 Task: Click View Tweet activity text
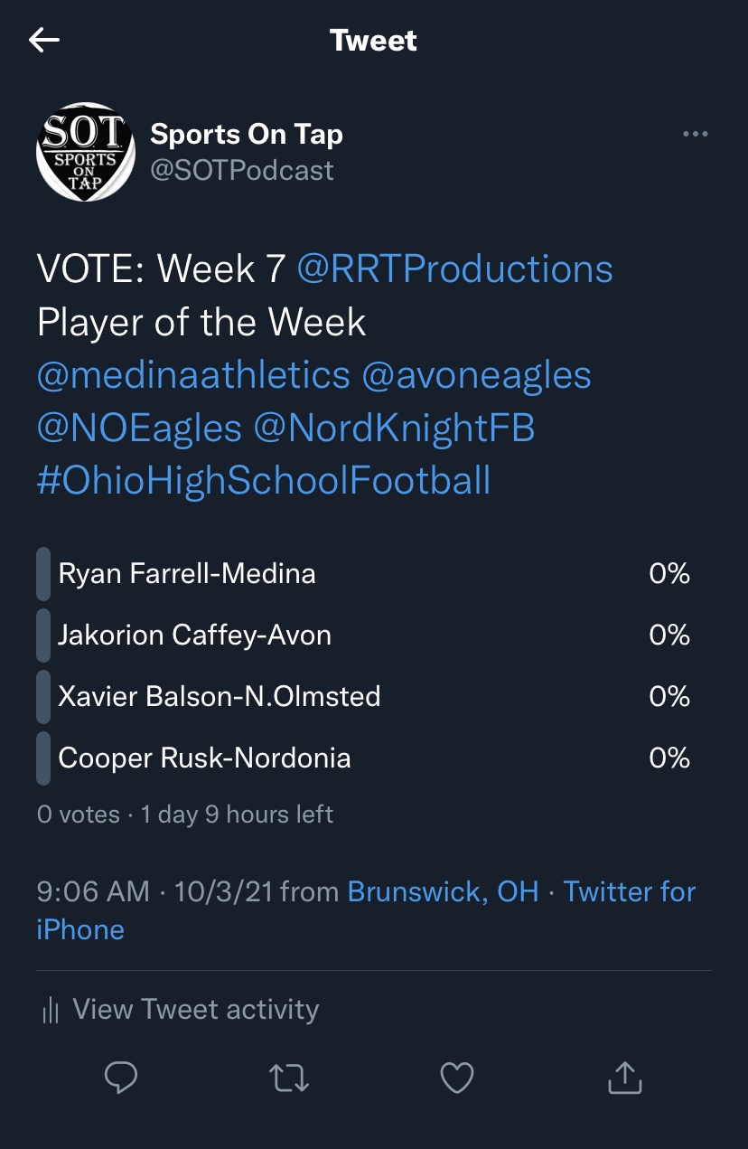[x=195, y=1009]
